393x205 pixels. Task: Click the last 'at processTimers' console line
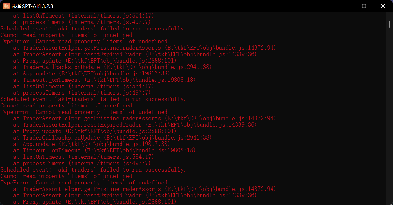click(x=82, y=163)
